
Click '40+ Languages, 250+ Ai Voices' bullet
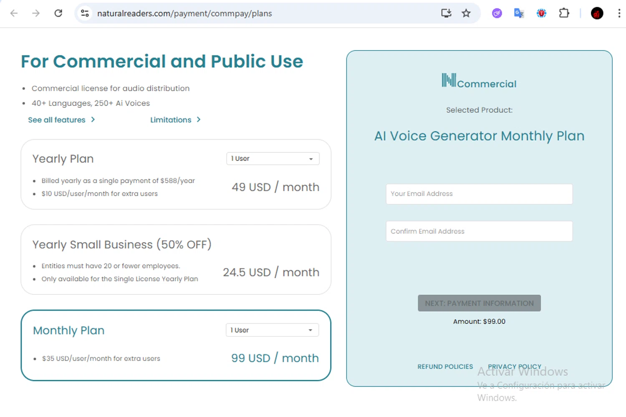click(x=91, y=103)
